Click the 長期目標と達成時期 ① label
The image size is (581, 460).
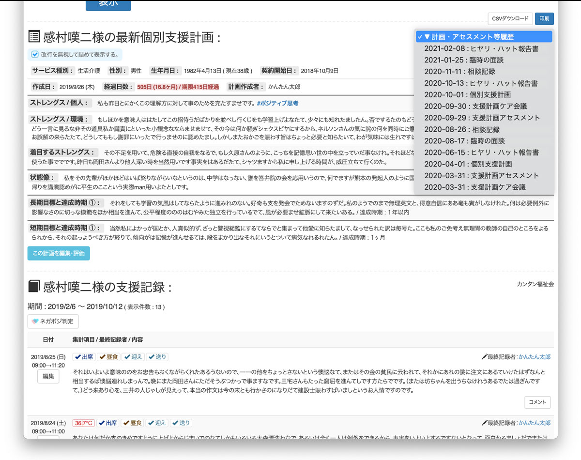(66, 202)
